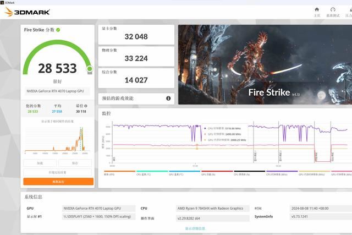Click the load (加载) result button
Viewport: 352px width, 235px height.
40,163
